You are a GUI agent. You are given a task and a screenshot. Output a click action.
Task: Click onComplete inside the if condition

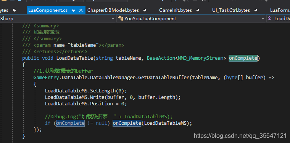(x=70, y=123)
